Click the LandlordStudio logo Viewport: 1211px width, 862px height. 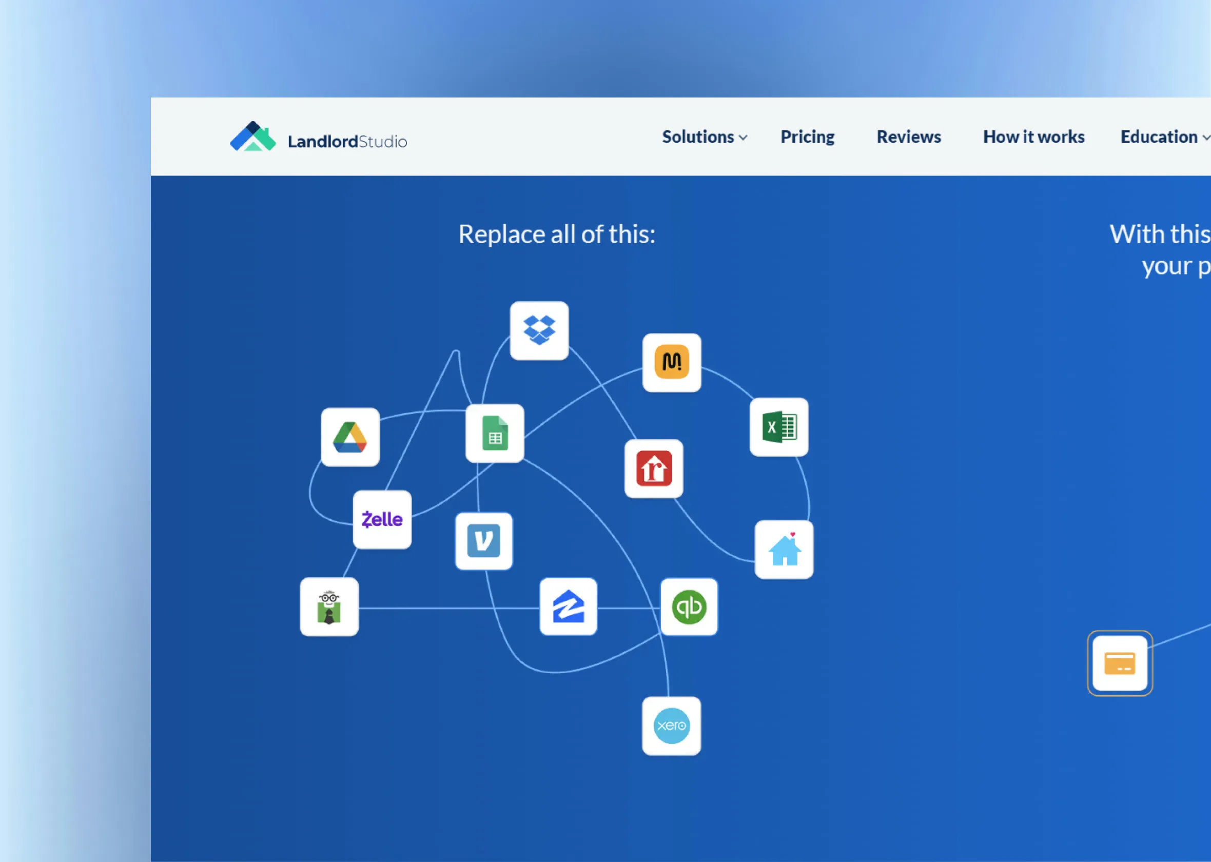pos(319,137)
